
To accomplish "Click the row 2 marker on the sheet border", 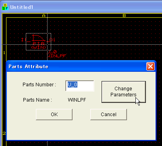I will (4, 133).
